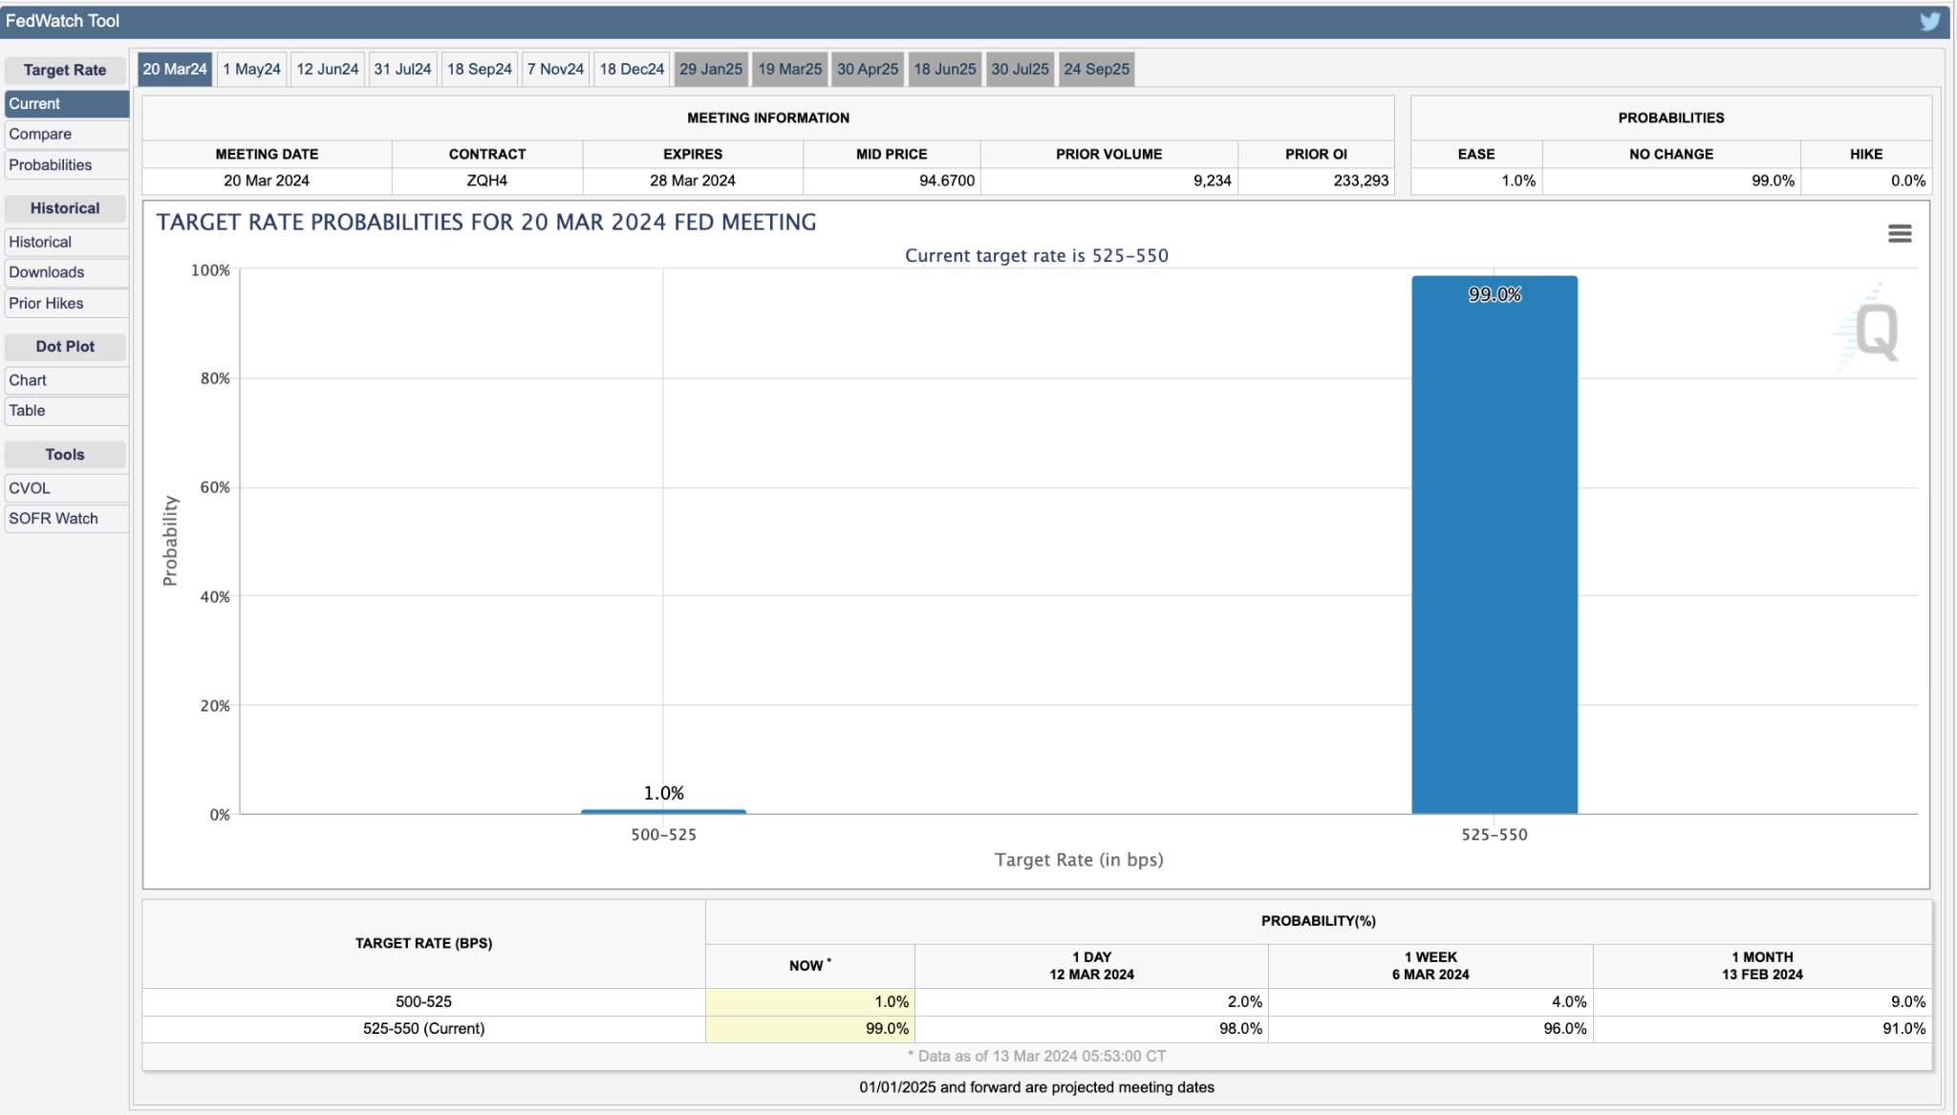Open the CVOL tool link
Image resolution: width=1957 pixels, height=1115 pixels.
click(x=66, y=488)
